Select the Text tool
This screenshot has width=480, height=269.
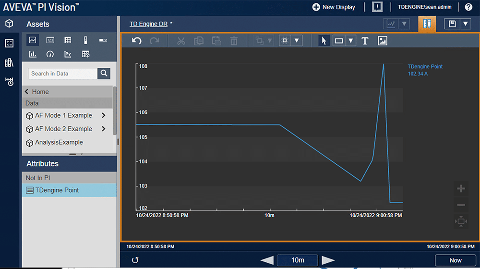coord(365,41)
